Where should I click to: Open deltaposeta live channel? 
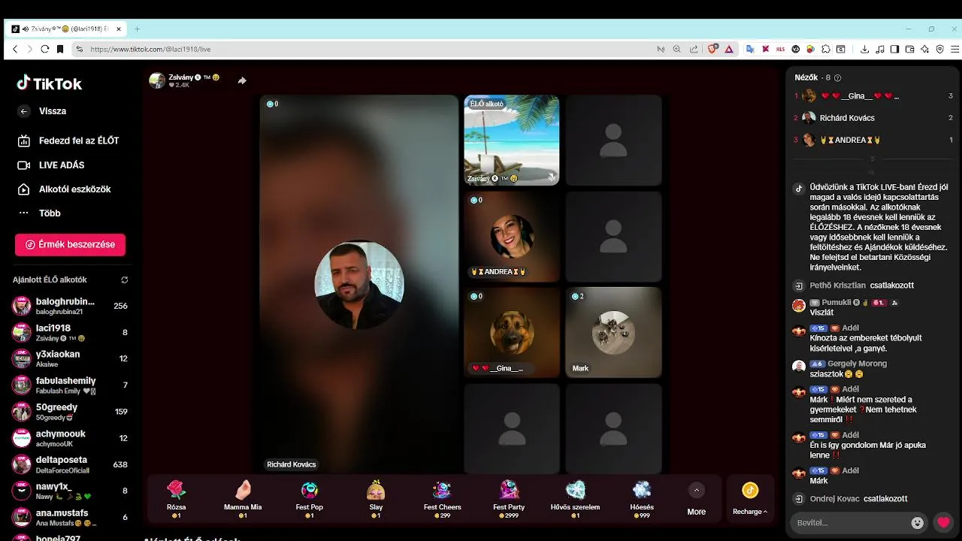pyautogui.click(x=70, y=464)
